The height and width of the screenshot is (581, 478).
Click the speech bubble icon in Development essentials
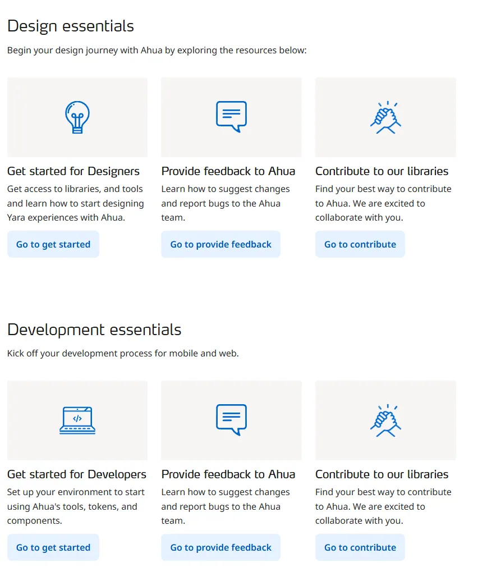(231, 420)
